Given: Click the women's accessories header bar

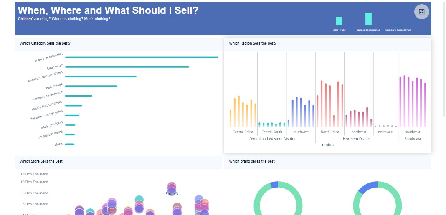Looking at the screenshot, I should pyautogui.click(x=398, y=25).
